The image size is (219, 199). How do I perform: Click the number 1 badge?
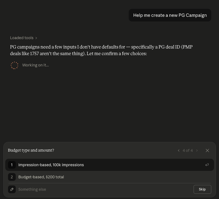(x=12, y=165)
